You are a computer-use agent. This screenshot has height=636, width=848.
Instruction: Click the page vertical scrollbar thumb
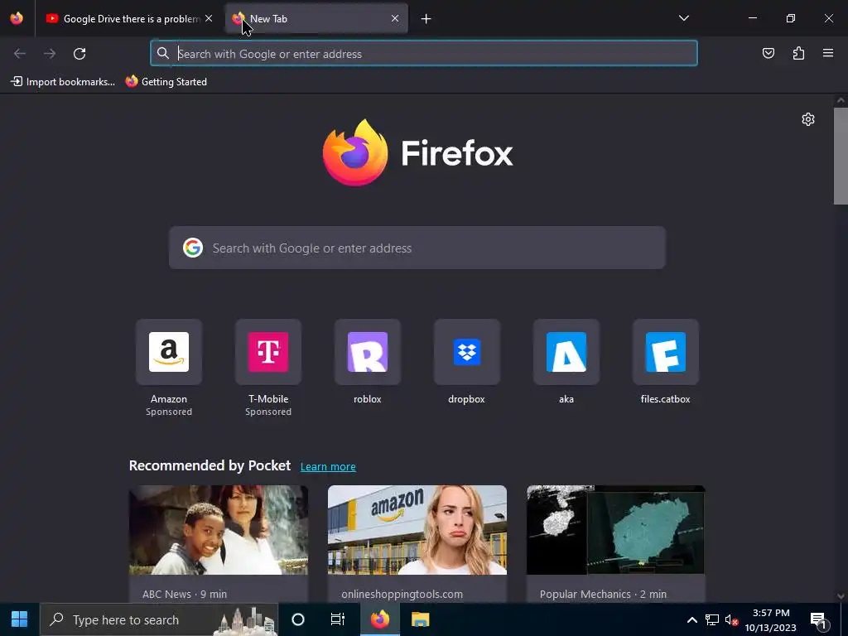click(841, 156)
